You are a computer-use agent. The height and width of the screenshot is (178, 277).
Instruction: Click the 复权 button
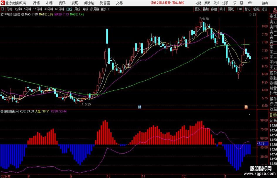pos(198,9)
